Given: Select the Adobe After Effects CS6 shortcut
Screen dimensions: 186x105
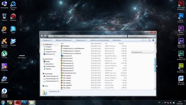Looking at the screenshot, I should 181,43.
